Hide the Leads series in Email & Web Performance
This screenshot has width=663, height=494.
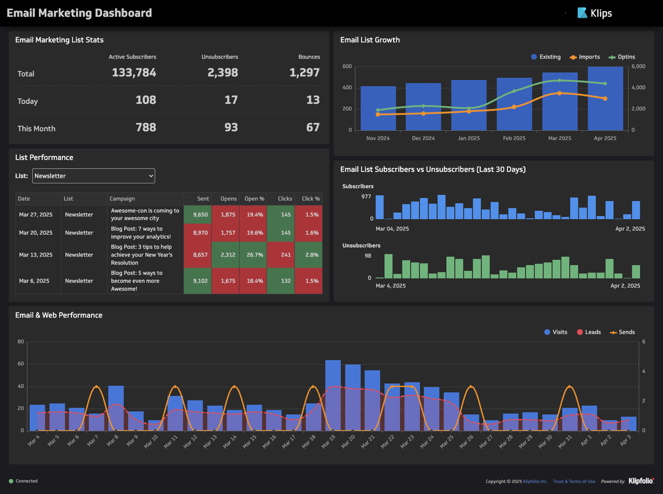[x=589, y=332]
